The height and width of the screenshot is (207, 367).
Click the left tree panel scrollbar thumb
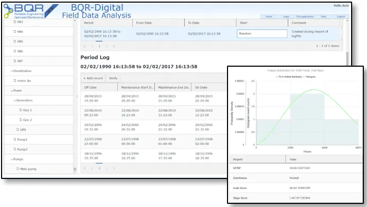75,169
